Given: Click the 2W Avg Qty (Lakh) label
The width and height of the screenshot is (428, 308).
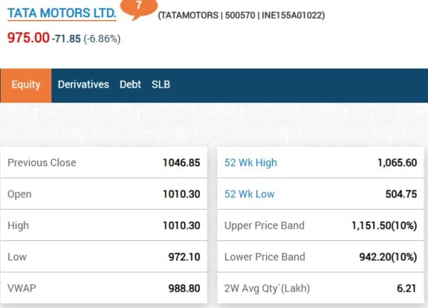Looking at the screenshot, I should (267, 289).
